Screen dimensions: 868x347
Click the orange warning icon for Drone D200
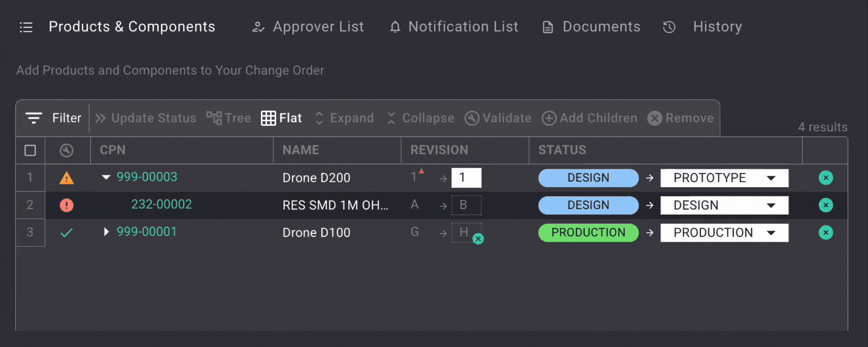coord(66,178)
